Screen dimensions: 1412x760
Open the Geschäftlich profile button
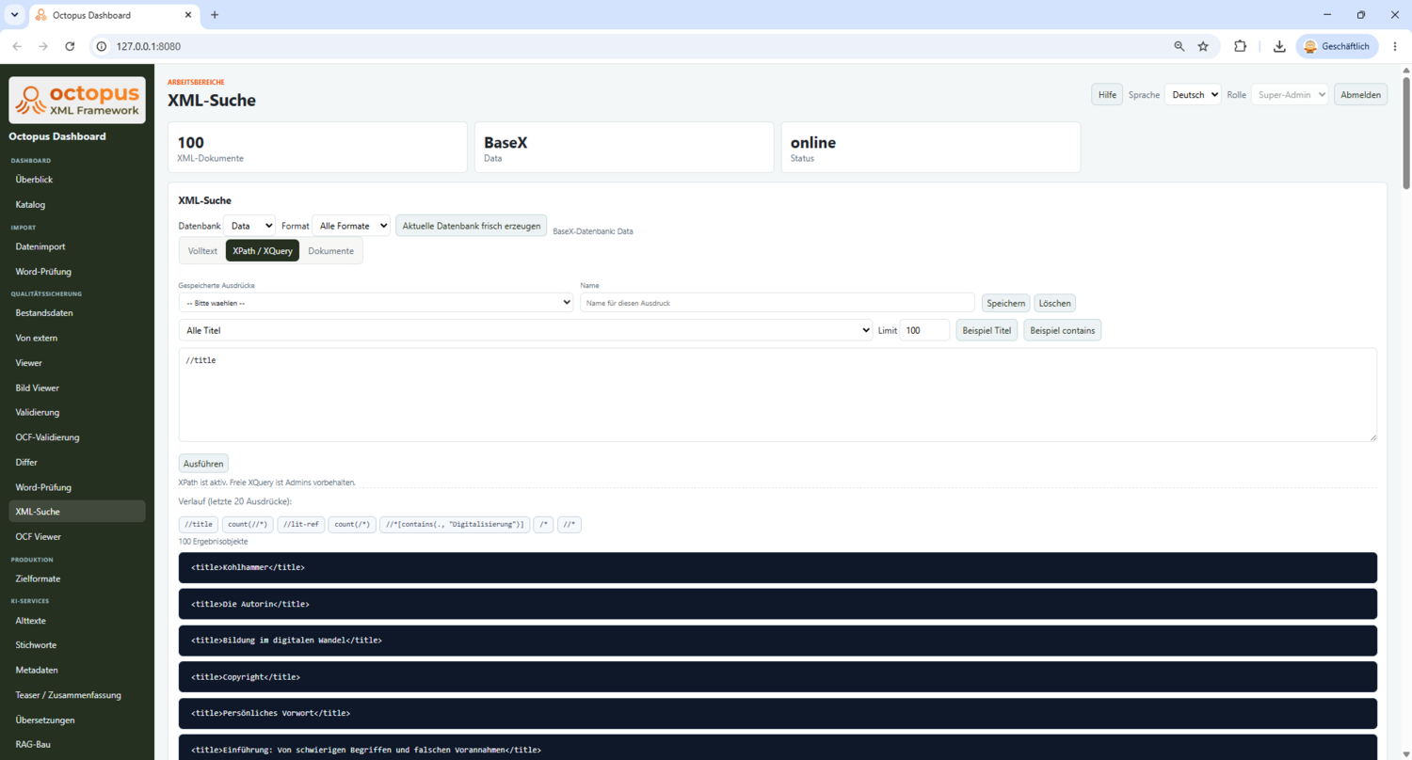1337,46
